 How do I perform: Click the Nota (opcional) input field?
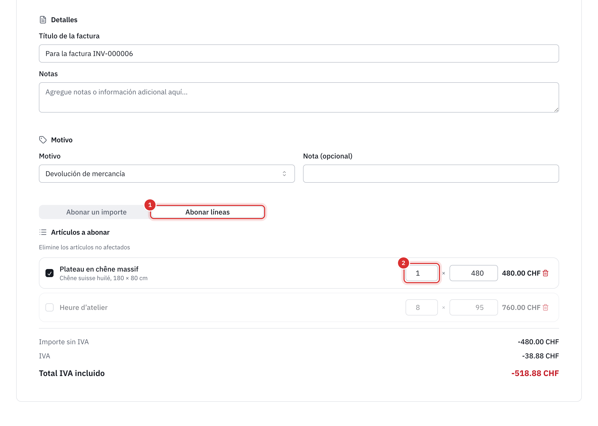point(431,174)
